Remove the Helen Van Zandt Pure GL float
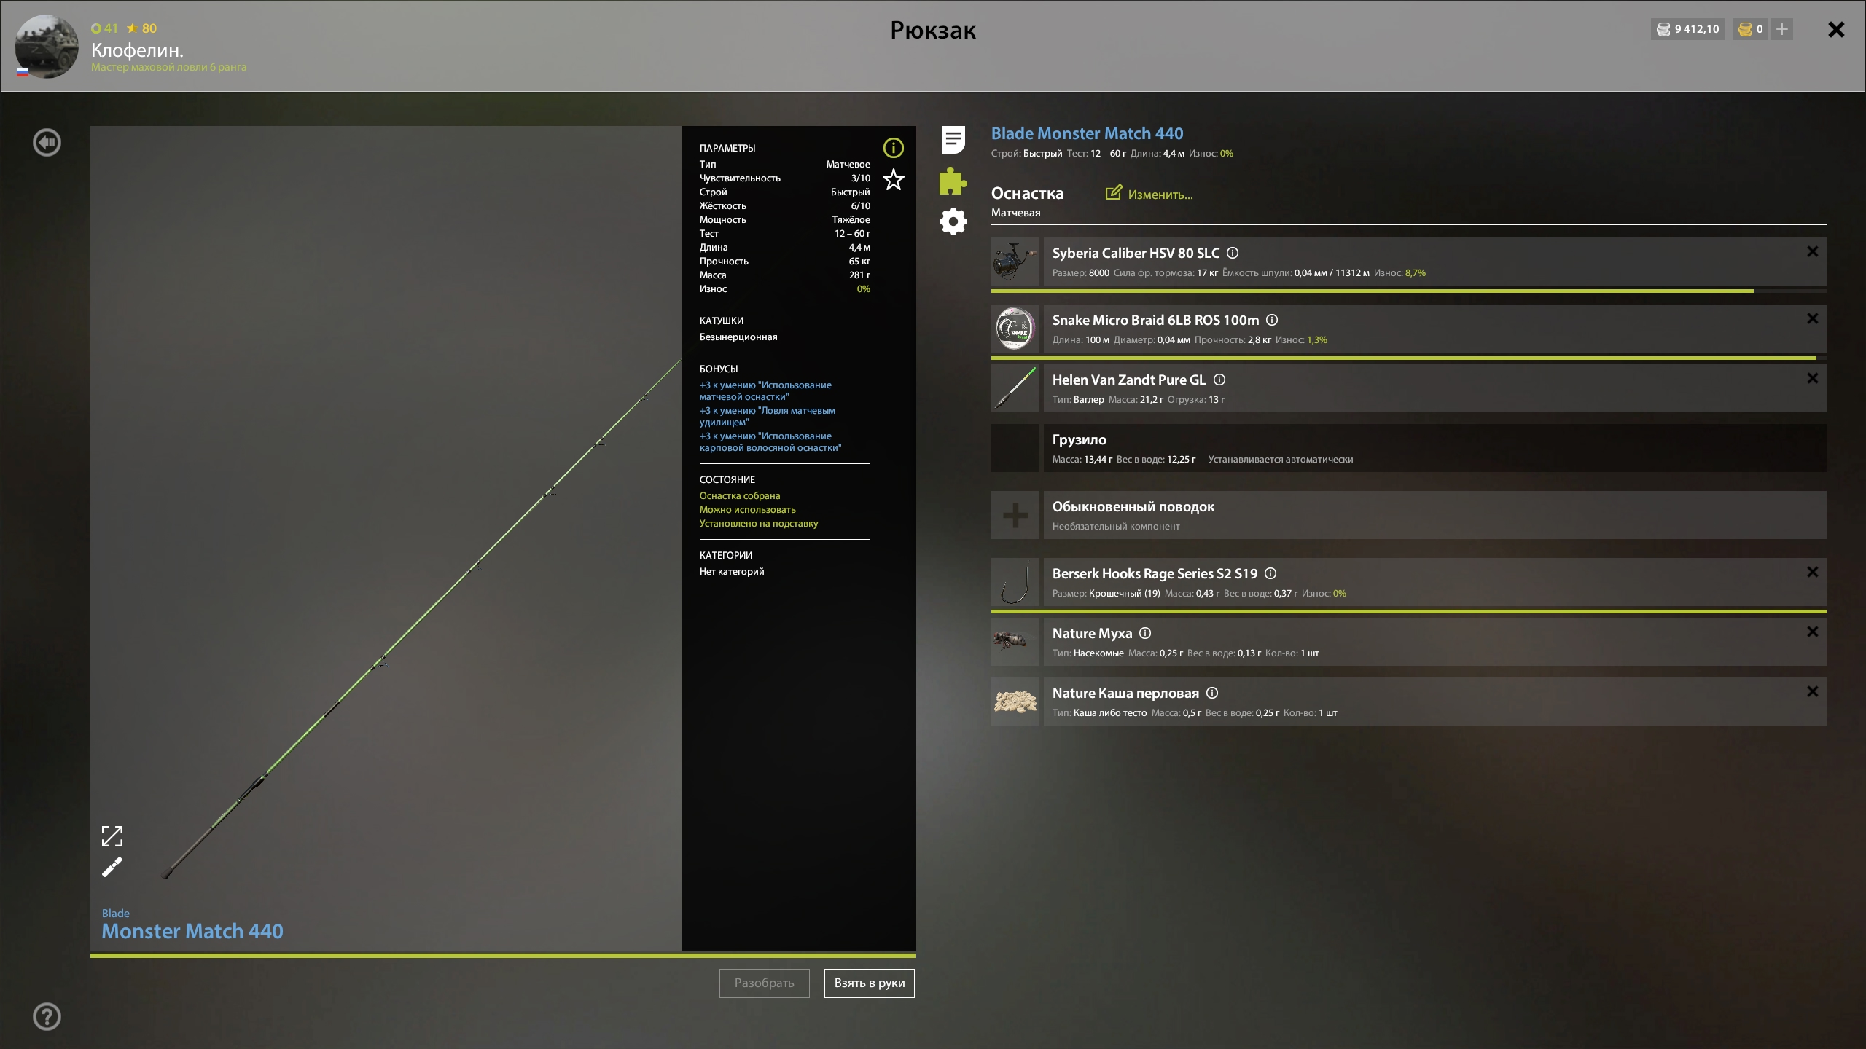This screenshot has width=1866, height=1049. tap(1812, 378)
